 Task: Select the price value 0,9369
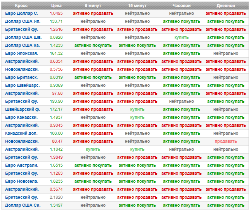click(x=56, y=85)
